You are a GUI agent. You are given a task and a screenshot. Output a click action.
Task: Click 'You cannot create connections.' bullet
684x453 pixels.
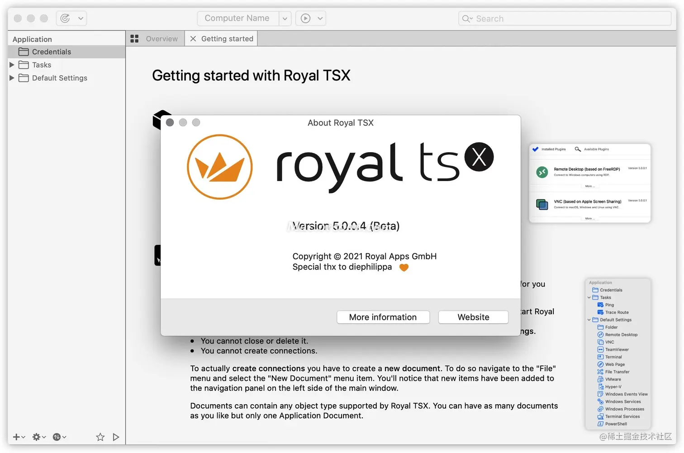pyautogui.click(x=259, y=351)
